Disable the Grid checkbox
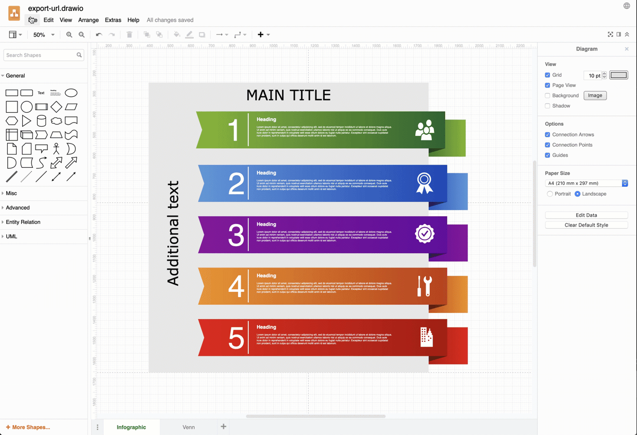This screenshot has height=435, width=637. (547, 75)
